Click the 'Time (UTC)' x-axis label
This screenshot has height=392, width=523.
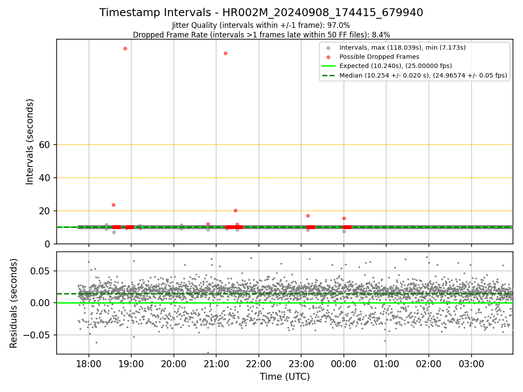tap(285, 377)
